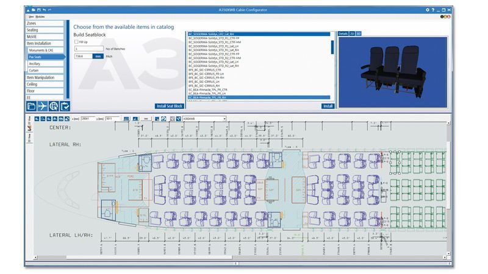
Task: Click the airplane icon below the sidebar
Action: point(43,106)
